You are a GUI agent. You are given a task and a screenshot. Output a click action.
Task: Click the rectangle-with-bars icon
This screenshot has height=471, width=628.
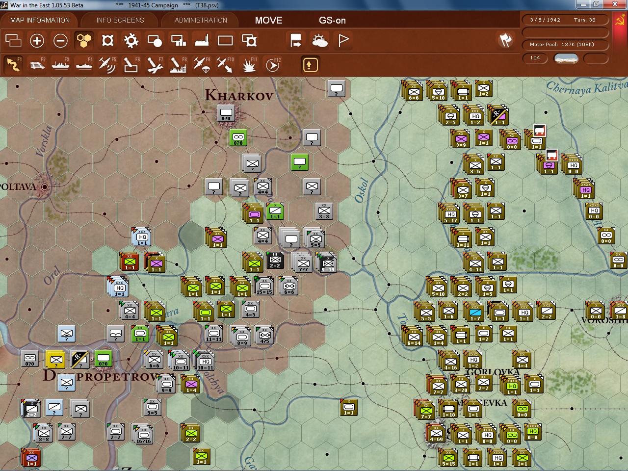tap(178, 40)
